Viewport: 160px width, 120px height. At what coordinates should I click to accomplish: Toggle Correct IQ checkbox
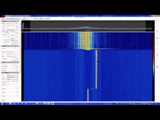pos(9,42)
